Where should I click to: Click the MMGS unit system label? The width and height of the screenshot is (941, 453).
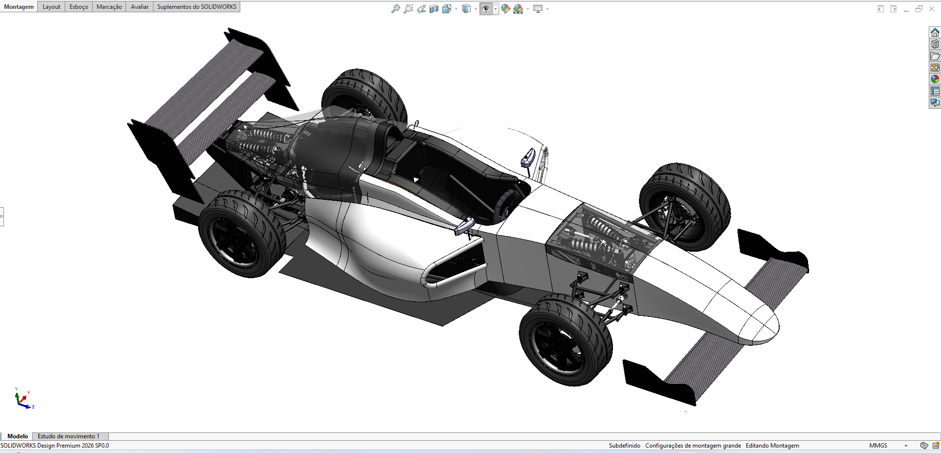coord(878,446)
